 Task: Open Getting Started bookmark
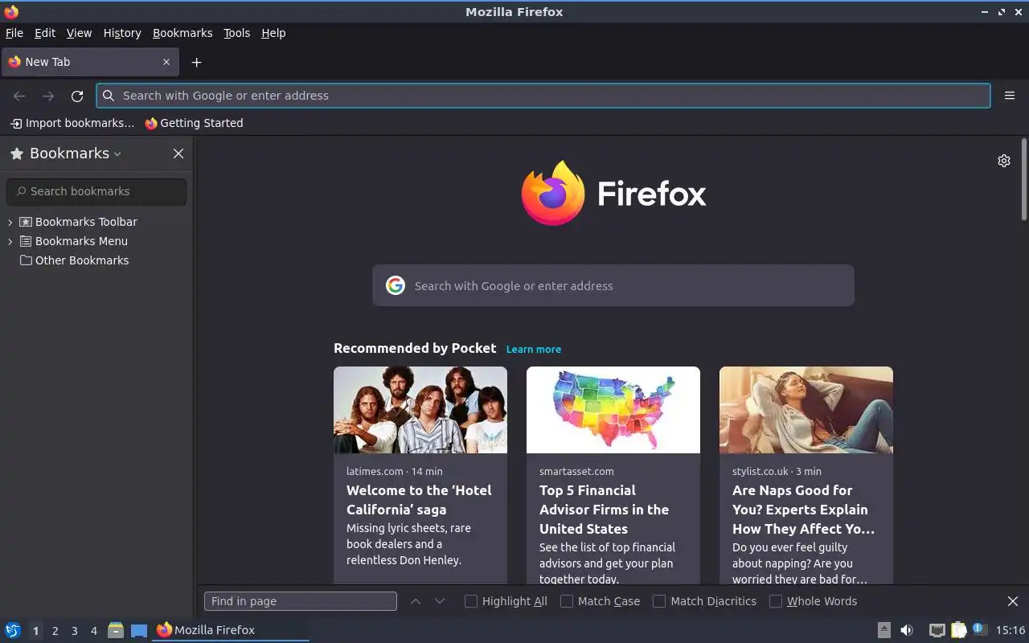point(194,123)
